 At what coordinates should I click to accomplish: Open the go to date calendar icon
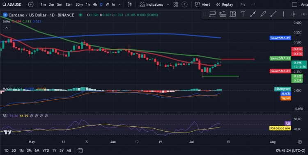80,150
